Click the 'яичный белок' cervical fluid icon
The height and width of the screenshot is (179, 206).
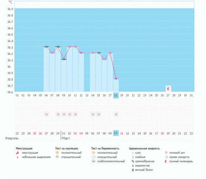tap(133, 170)
